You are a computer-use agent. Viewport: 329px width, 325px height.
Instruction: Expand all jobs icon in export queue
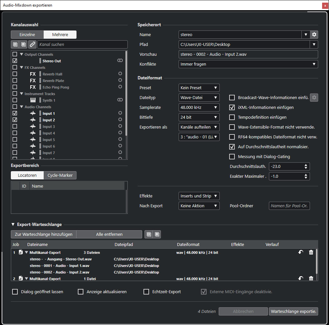click(149, 234)
